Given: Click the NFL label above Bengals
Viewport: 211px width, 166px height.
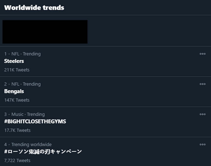Looking at the screenshot, I should (x=15, y=84).
